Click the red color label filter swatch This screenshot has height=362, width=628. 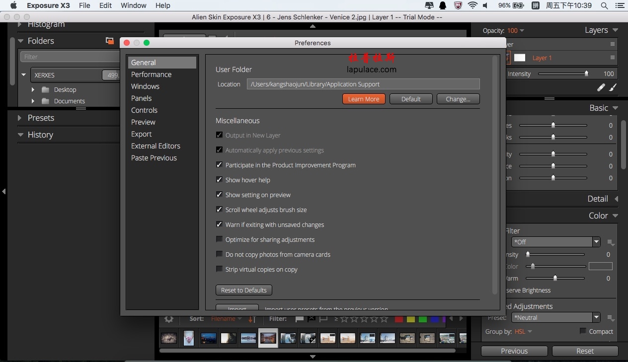coord(398,319)
